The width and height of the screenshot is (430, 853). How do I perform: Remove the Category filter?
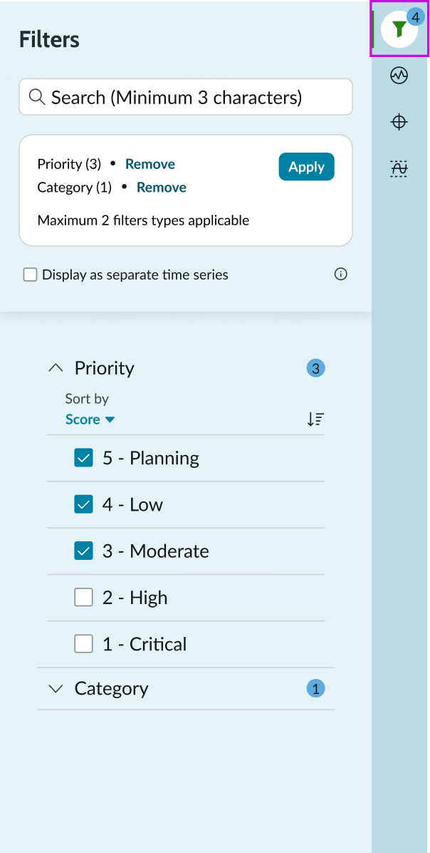(161, 187)
